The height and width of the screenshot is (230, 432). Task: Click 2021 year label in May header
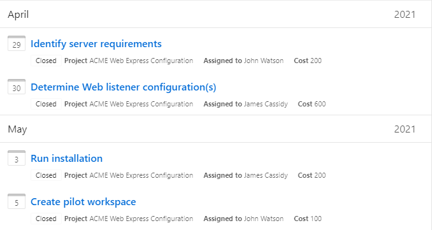(x=405, y=129)
